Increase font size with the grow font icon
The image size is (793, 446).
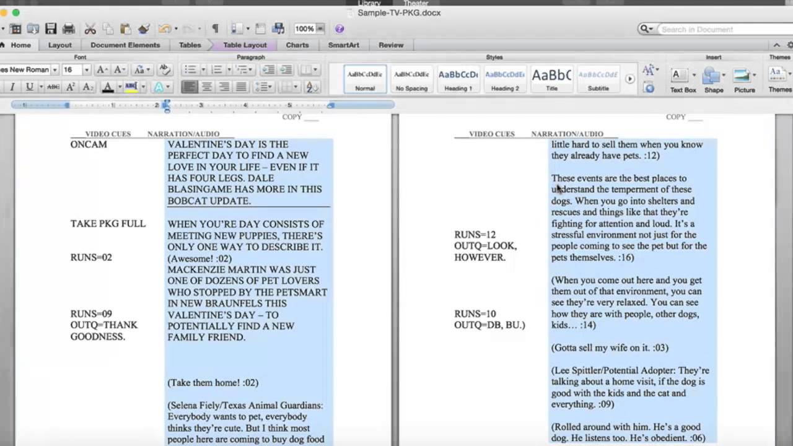(x=102, y=70)
